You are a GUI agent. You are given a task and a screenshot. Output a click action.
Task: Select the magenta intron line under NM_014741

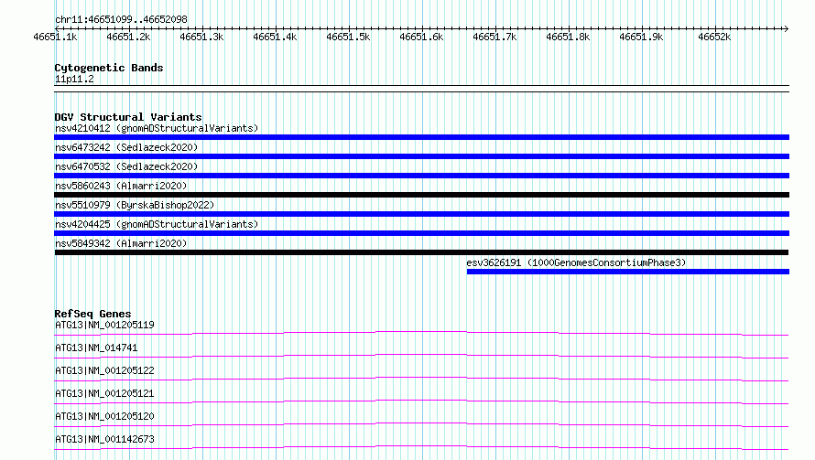click(421, 356)
